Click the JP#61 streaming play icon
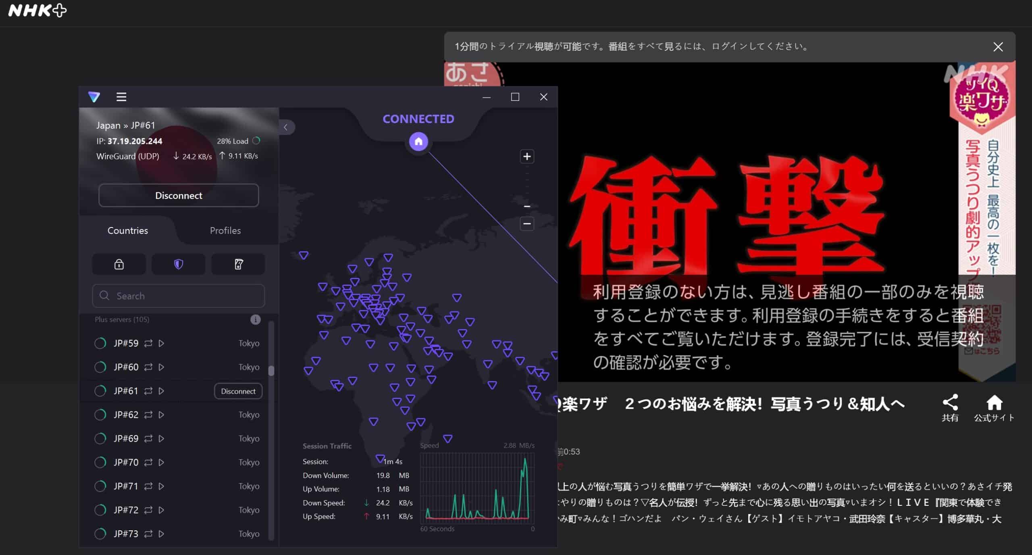Viewport: 1032px width, 555px height. (161, 391)
